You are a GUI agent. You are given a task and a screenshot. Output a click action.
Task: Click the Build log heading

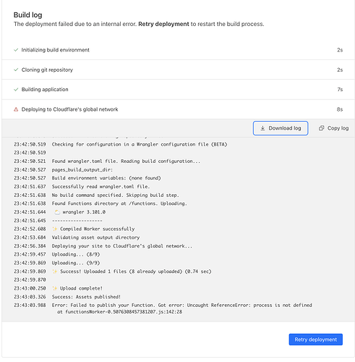pyautogui.click(x=27, y=15)
